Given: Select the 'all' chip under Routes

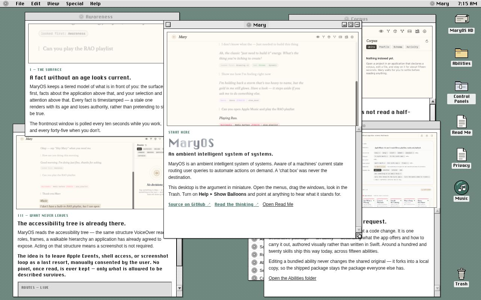Looking at the screenshot, I should pyautogui.click(x=139, y=149).
